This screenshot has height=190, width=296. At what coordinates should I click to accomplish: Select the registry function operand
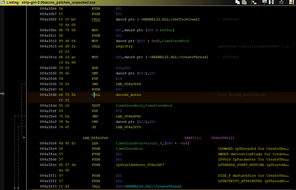(124, 46)
